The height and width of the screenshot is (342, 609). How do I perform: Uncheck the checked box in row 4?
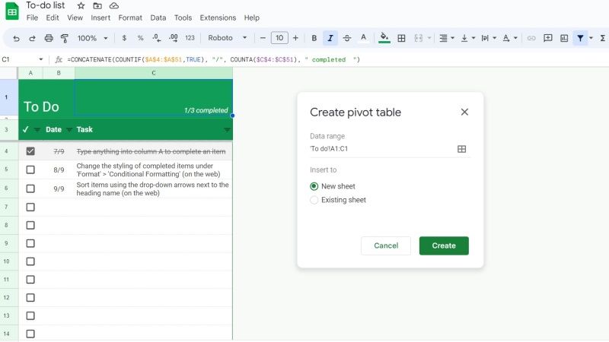coord(30,151)
